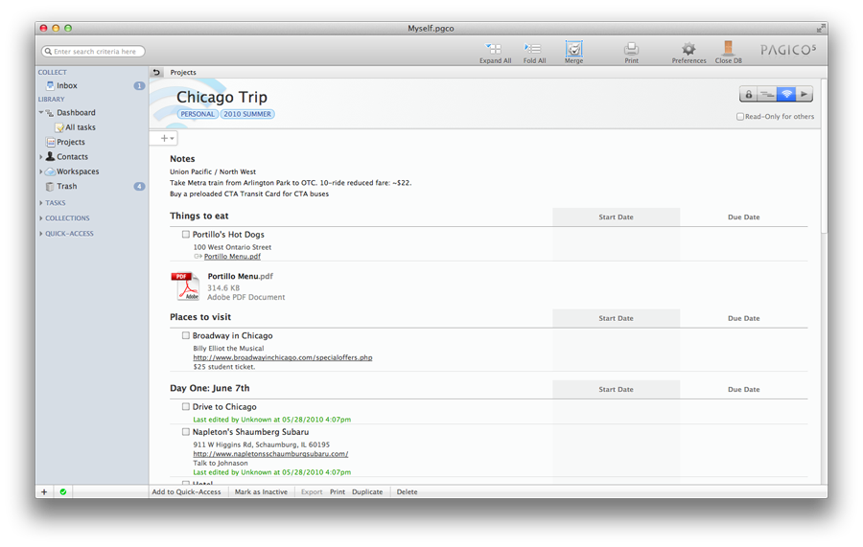This screenshot has width=863, height=547.
Task: Collapse the Dashboard tree item
Action: pos(40,113)
